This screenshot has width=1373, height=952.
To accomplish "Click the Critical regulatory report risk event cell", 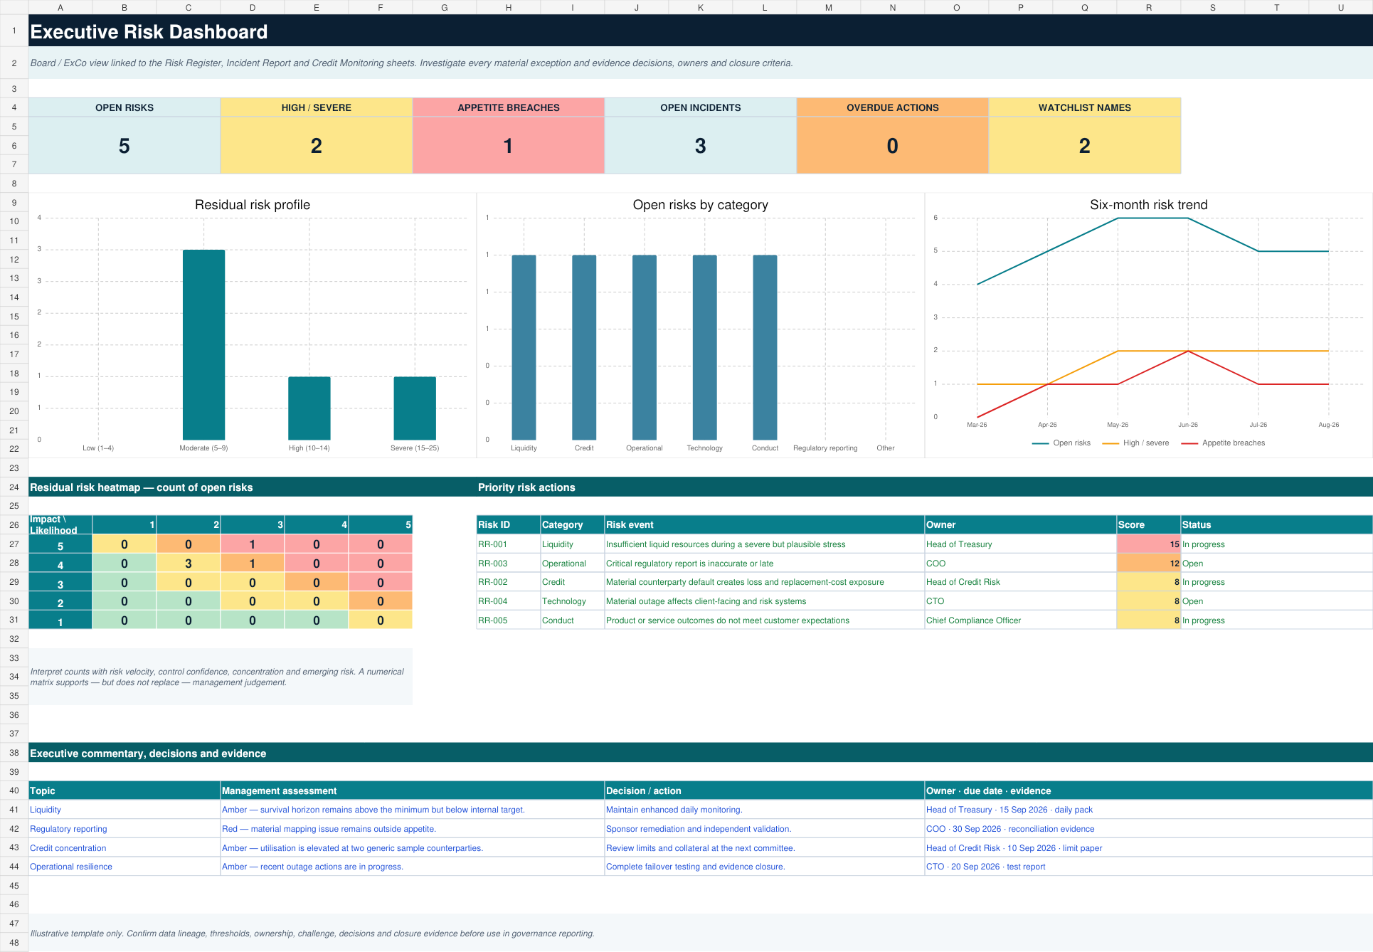I will [x=765, y=564].
